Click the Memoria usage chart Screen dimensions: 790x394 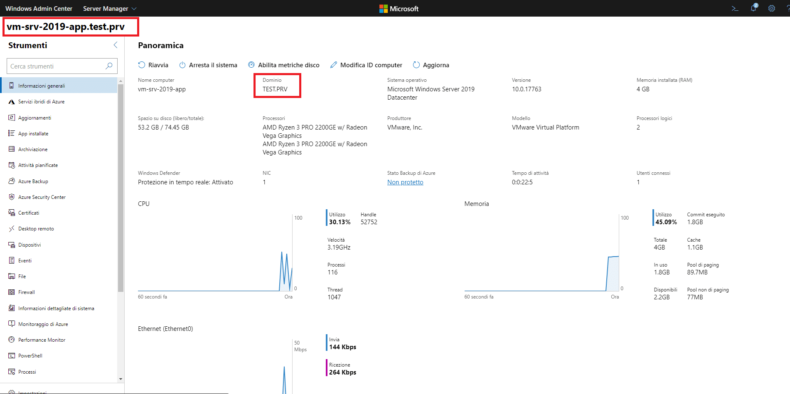pos(541,253)
